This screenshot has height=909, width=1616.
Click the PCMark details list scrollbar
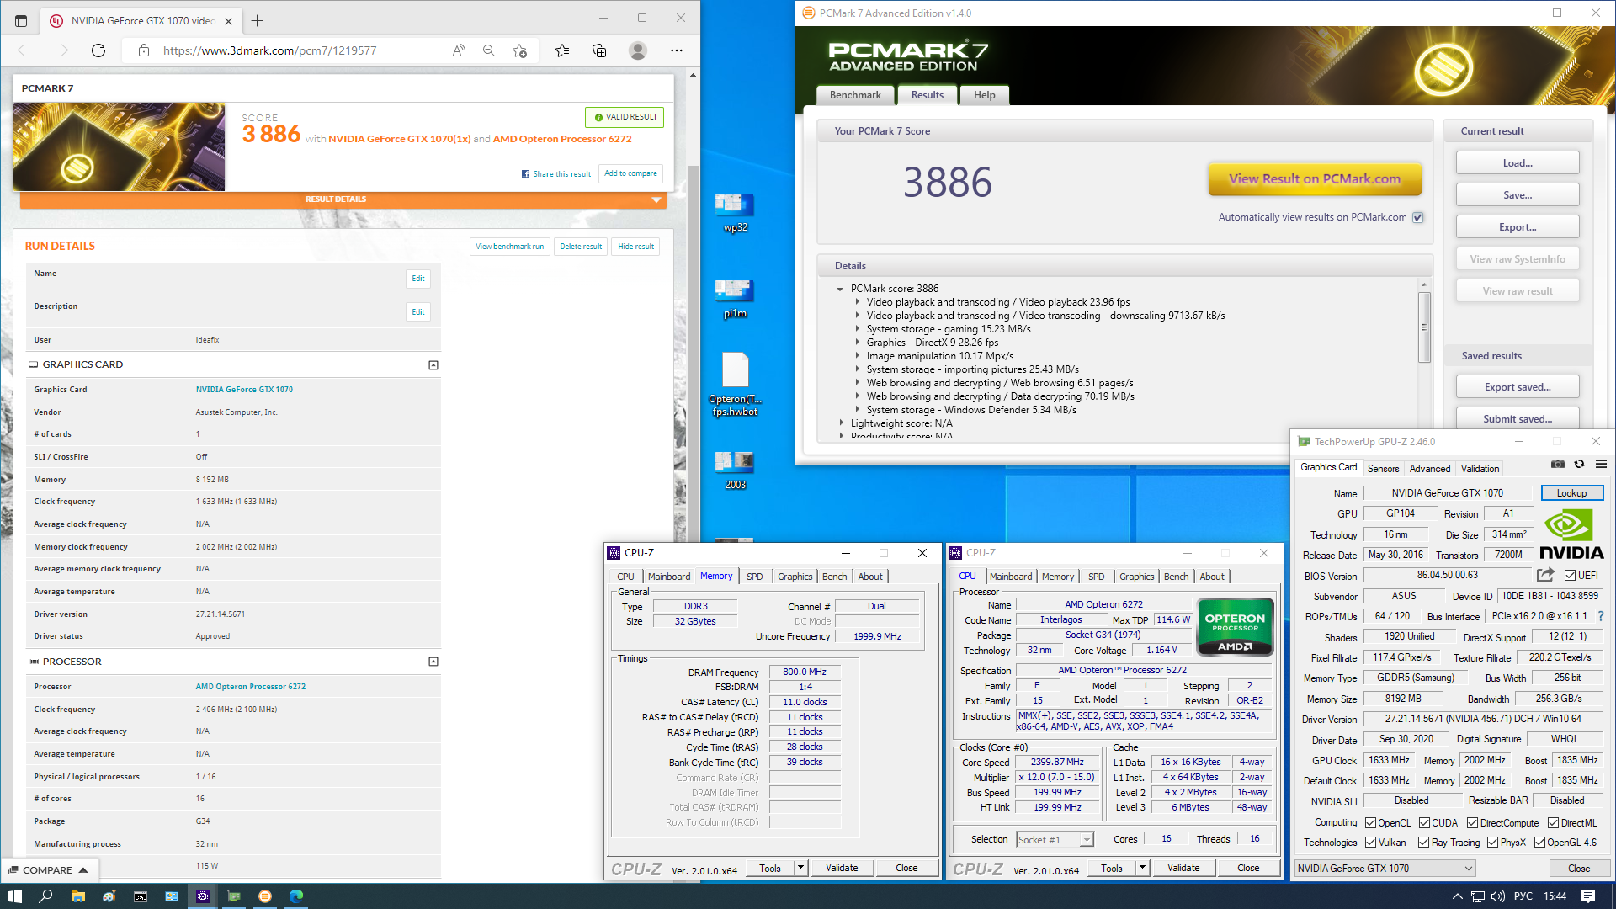click(1424, 327)
